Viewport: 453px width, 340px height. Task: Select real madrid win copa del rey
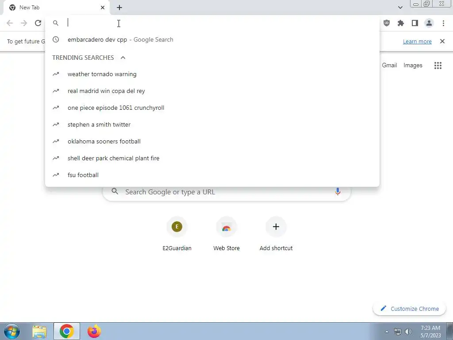click(212, 91)
